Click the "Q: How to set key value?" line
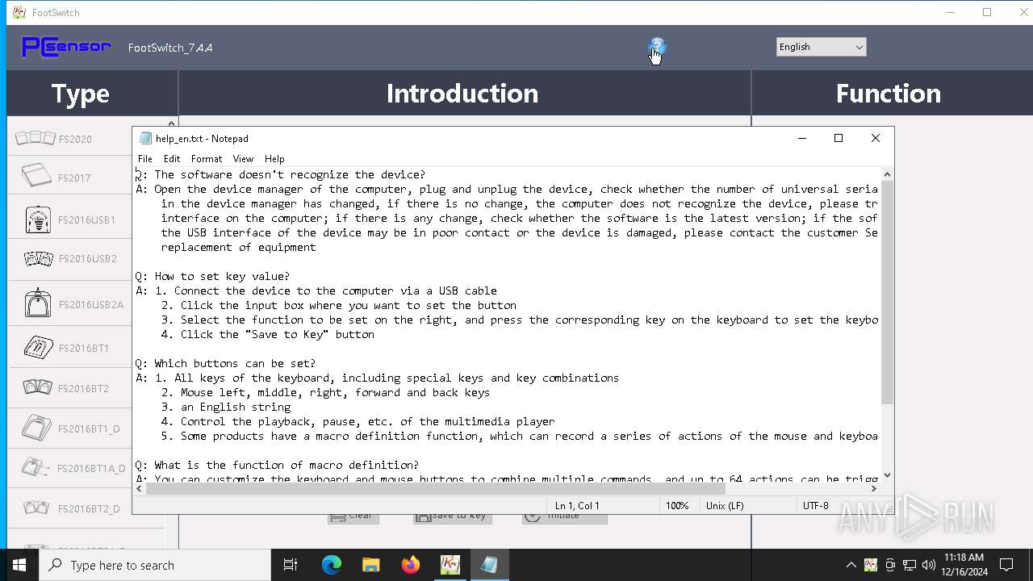 click(x=212, y=276)
